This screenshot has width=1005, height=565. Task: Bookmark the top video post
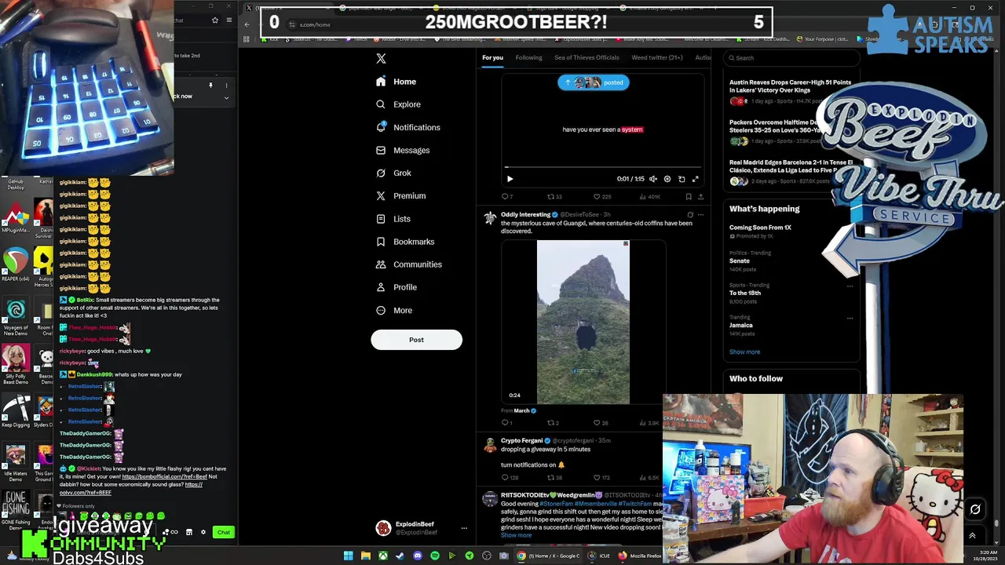[x=689, y=197]
